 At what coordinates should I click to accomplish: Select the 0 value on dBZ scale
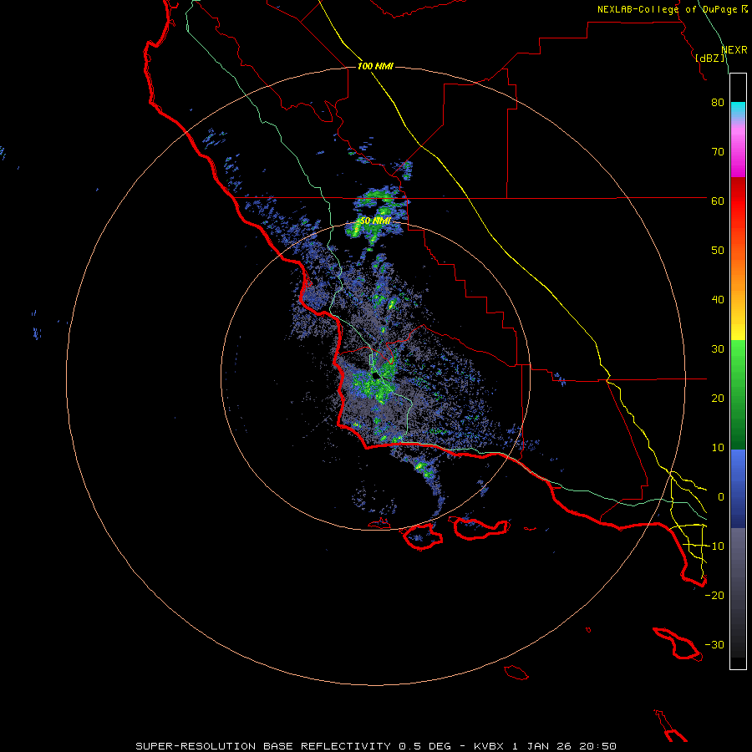coord(721,497)
